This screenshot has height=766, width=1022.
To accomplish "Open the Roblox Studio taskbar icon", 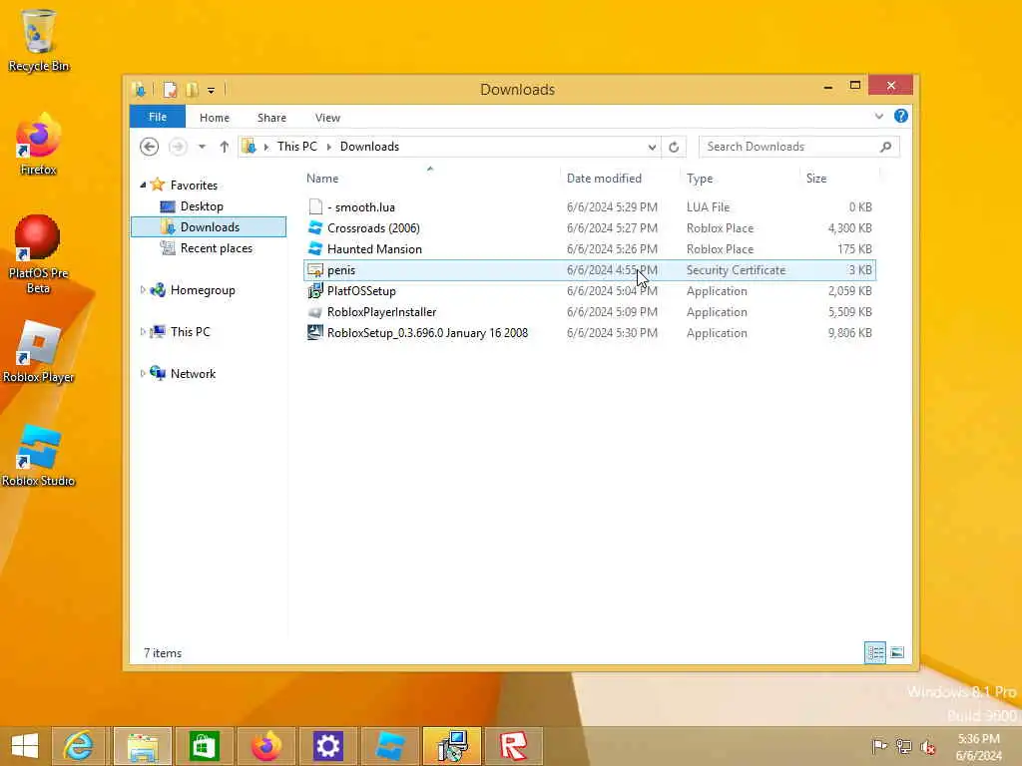I will [x=389, y=746].
